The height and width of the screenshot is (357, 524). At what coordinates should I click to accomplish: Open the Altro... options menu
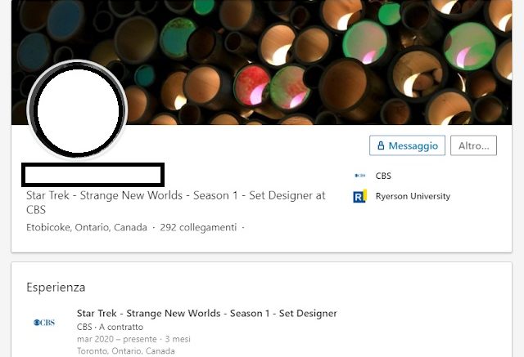pos(473,145)
